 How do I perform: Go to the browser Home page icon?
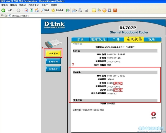37,10
